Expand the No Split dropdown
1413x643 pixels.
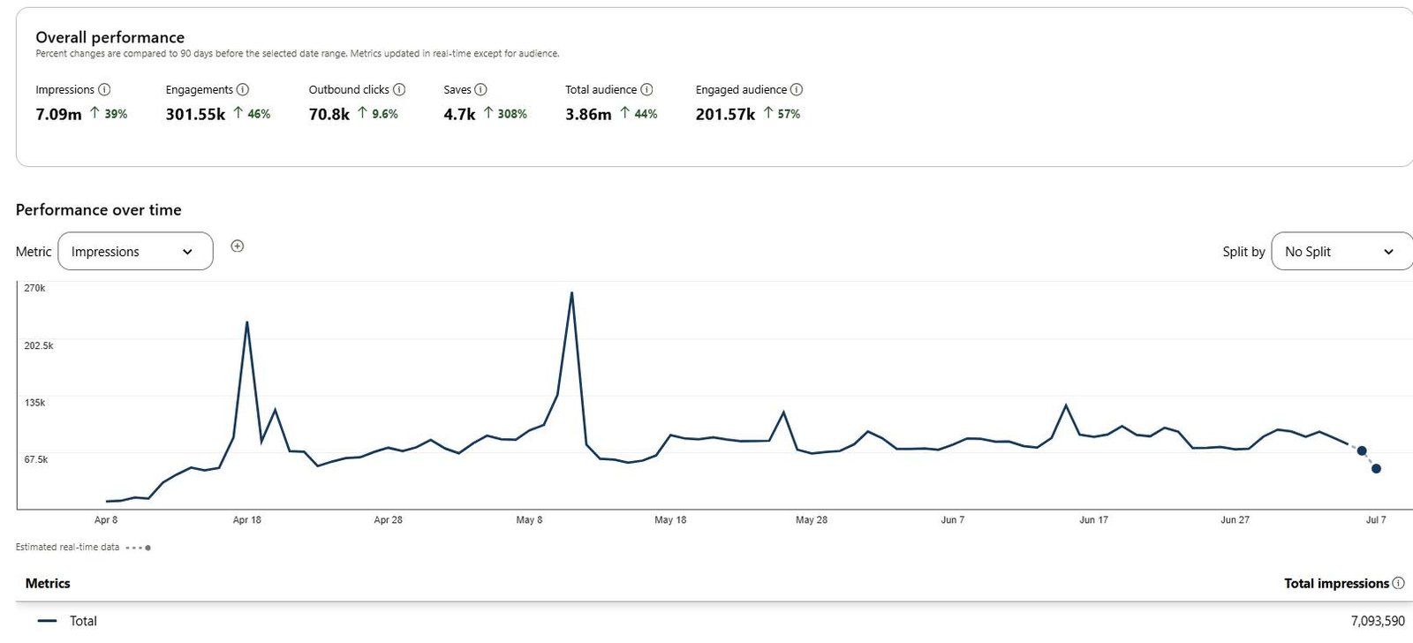[x=1341, y=252]
